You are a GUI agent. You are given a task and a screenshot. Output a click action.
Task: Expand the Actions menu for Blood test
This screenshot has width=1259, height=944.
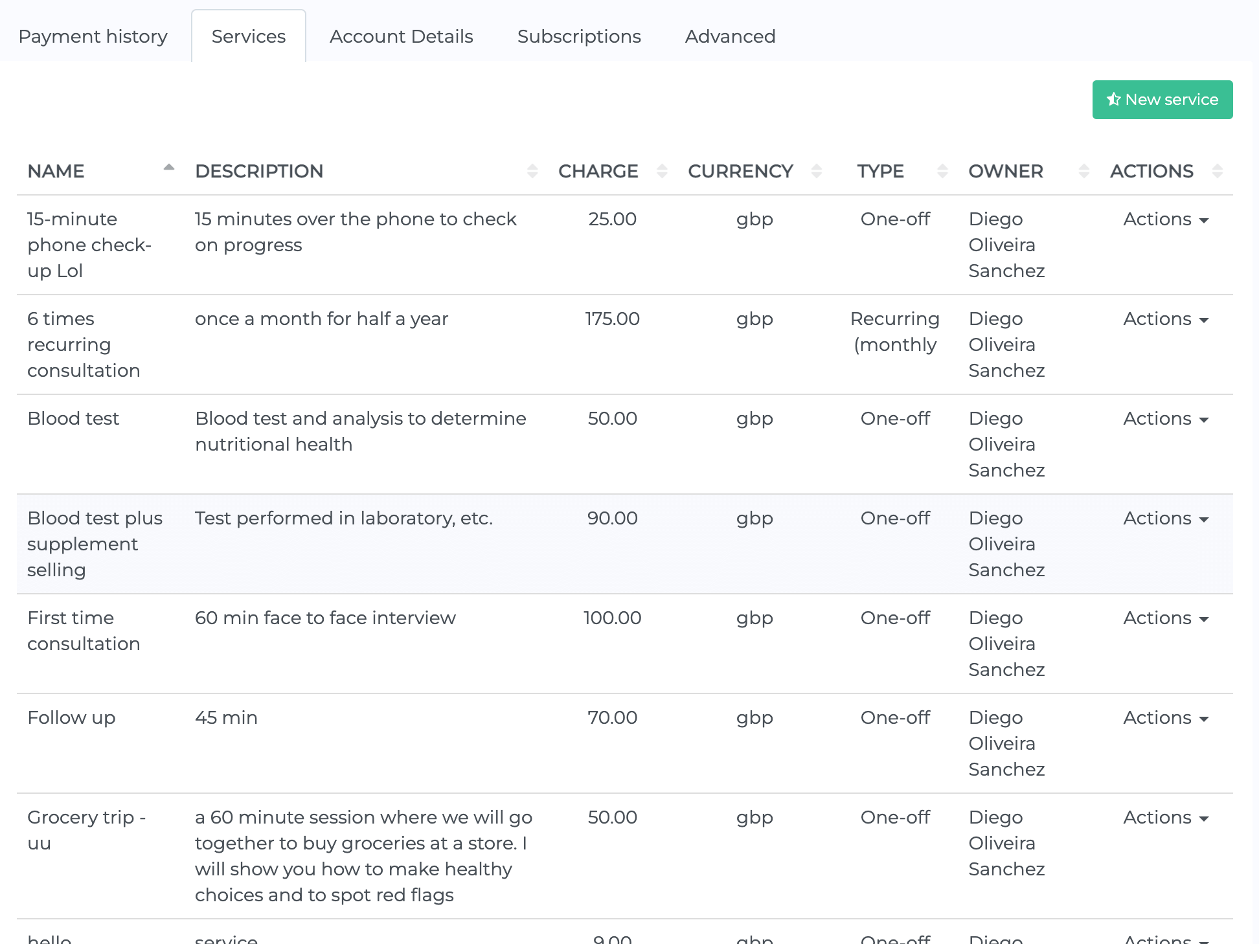pos(1164,419)
